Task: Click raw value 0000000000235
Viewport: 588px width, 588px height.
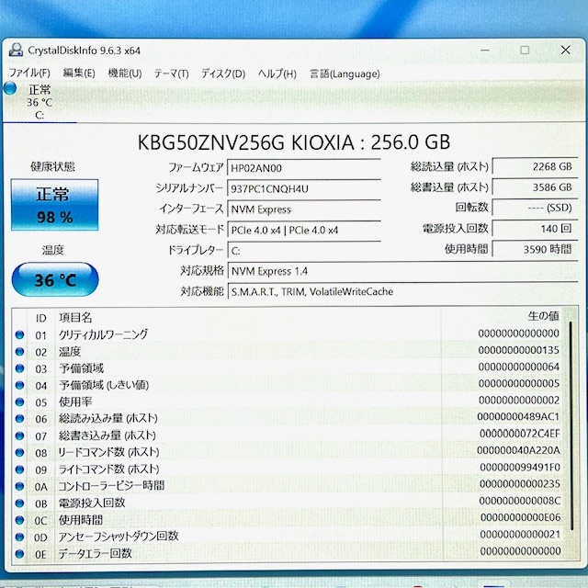Action: tap(520, 484)
